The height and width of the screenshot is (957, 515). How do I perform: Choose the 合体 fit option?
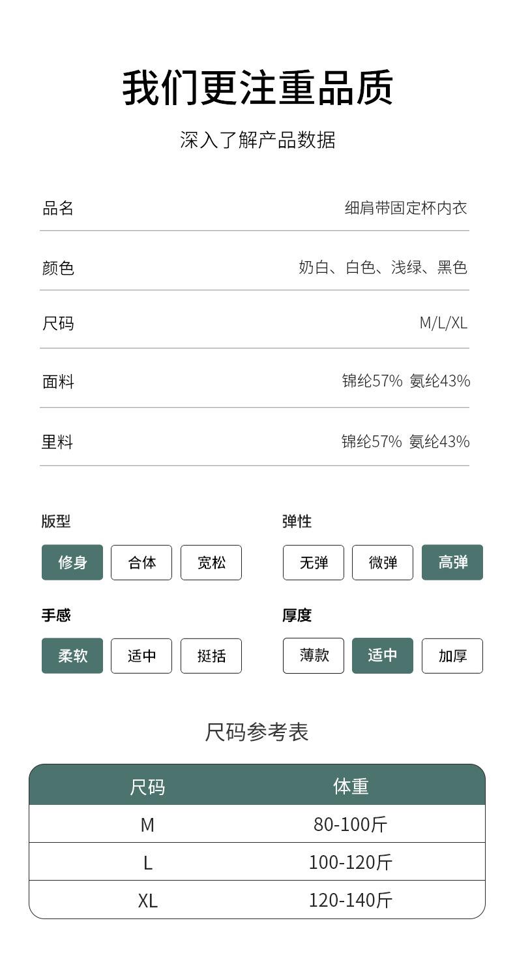(141, 562)
